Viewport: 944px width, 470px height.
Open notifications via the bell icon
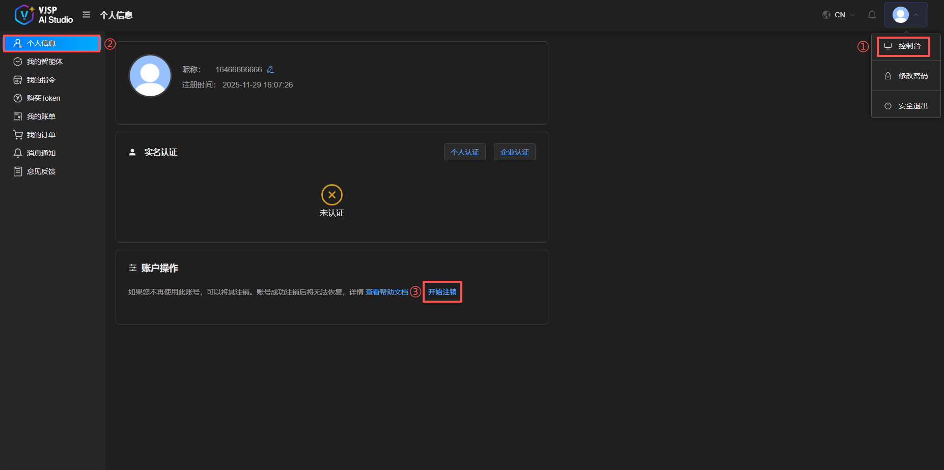(x=872, y=15)
